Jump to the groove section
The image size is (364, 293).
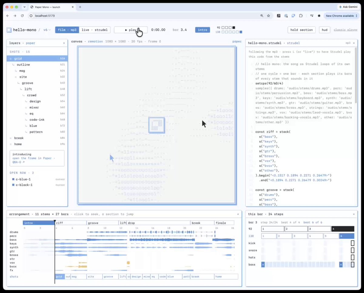tap(103, 223)
